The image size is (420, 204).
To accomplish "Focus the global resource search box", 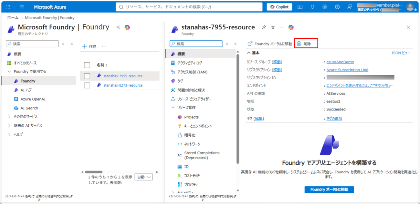I will [x=189, y=7].
